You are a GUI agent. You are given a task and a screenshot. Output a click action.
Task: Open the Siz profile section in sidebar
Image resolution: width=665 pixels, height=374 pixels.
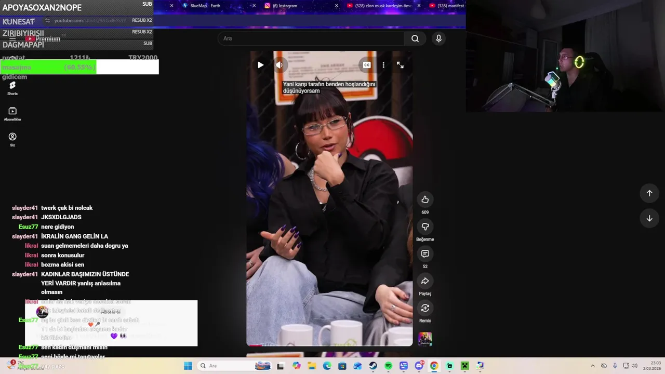pyautogui.click(x=12, y=139)
